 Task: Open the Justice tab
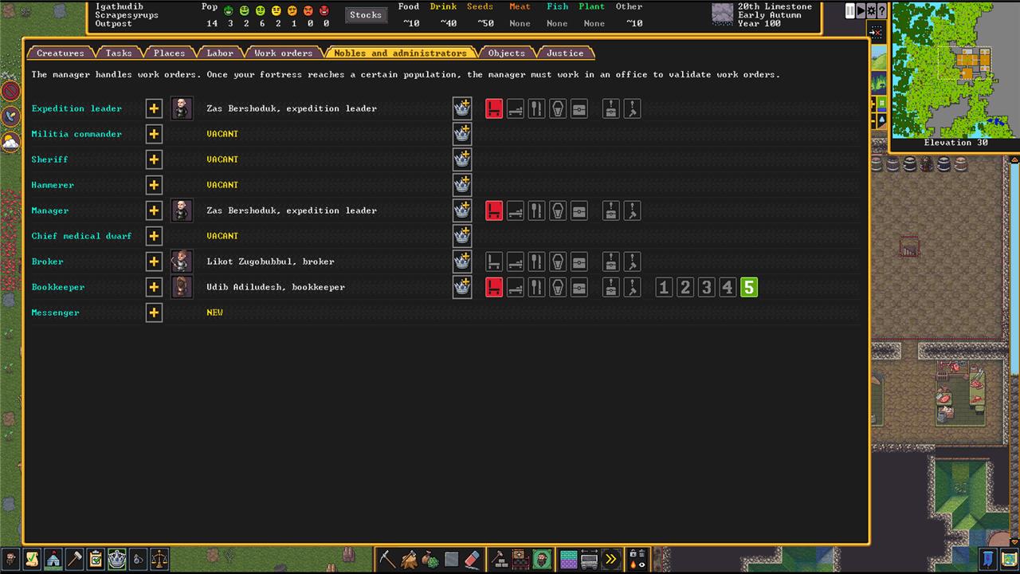tap(565, 53)
